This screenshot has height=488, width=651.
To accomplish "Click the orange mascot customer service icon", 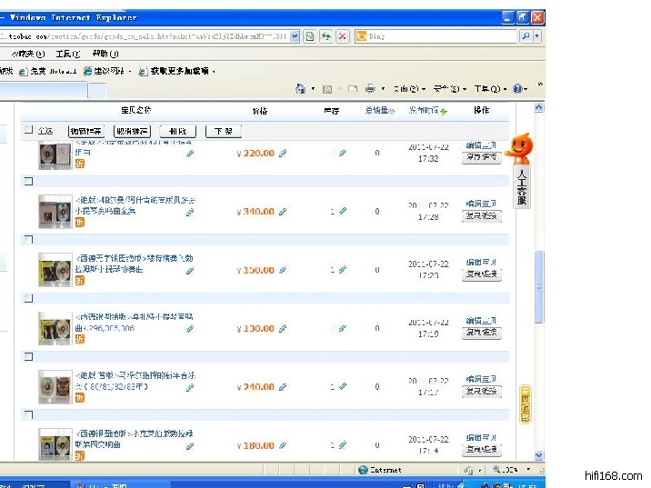I will click(x=519, y=147).
